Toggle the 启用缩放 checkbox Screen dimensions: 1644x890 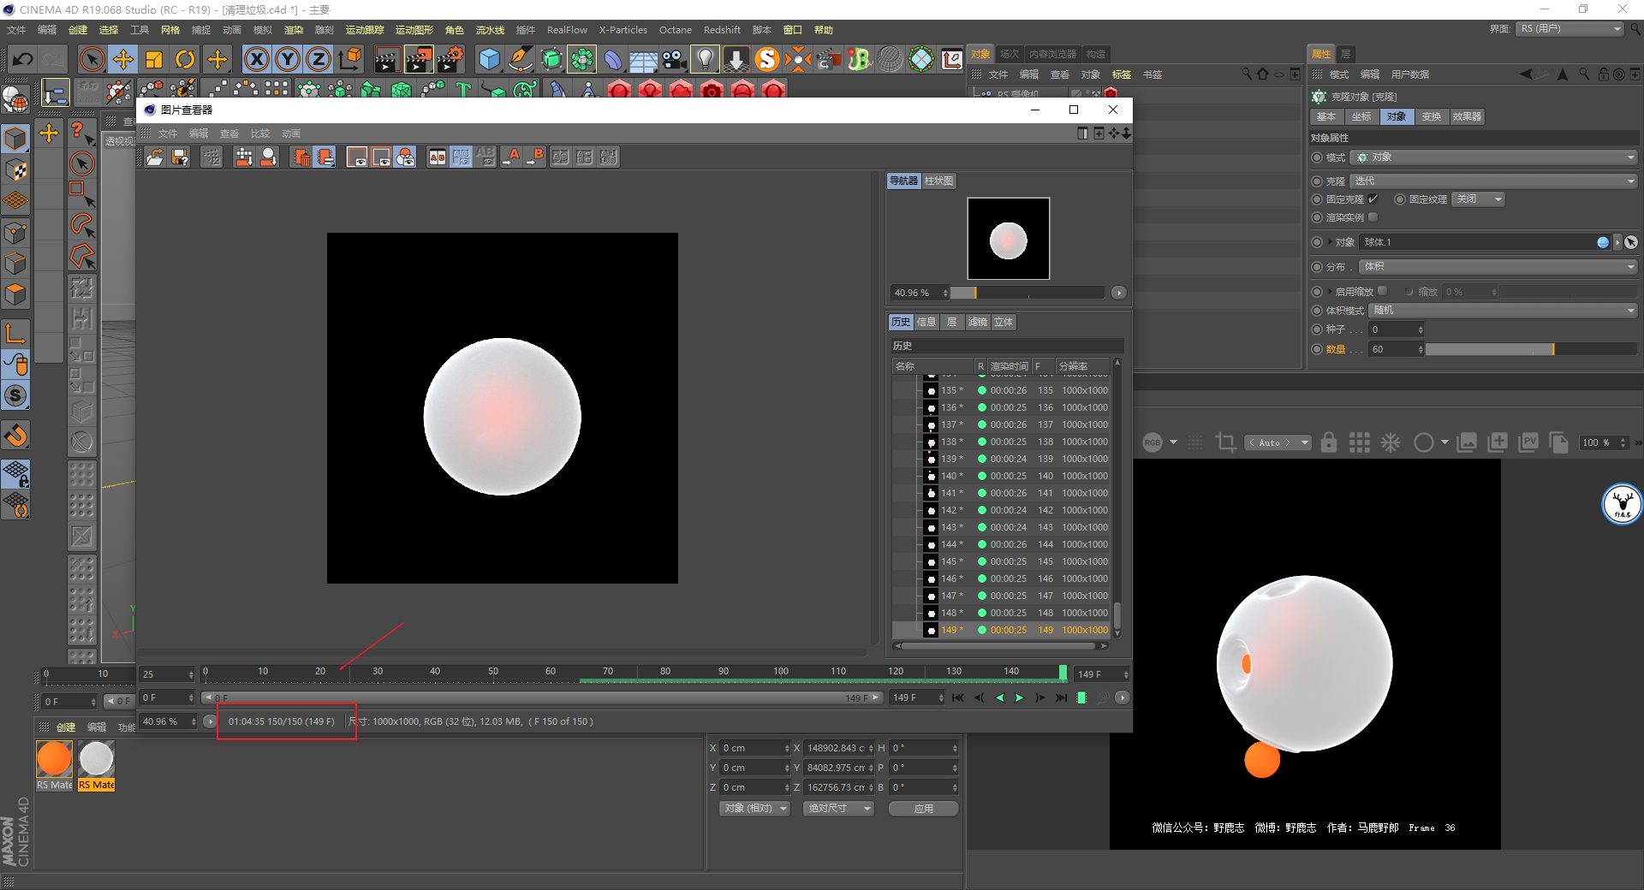[1383, 291]
